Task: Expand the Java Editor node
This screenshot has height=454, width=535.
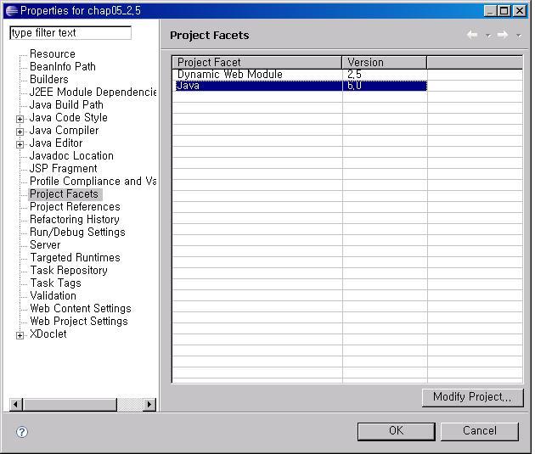Action: pos(20,144)
